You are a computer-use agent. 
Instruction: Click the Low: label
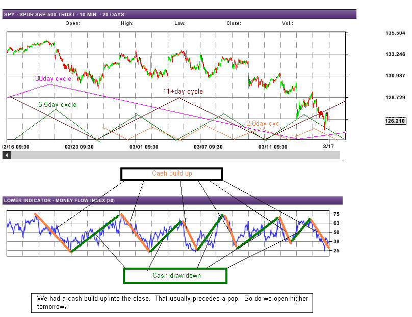[x=180, y=23]
